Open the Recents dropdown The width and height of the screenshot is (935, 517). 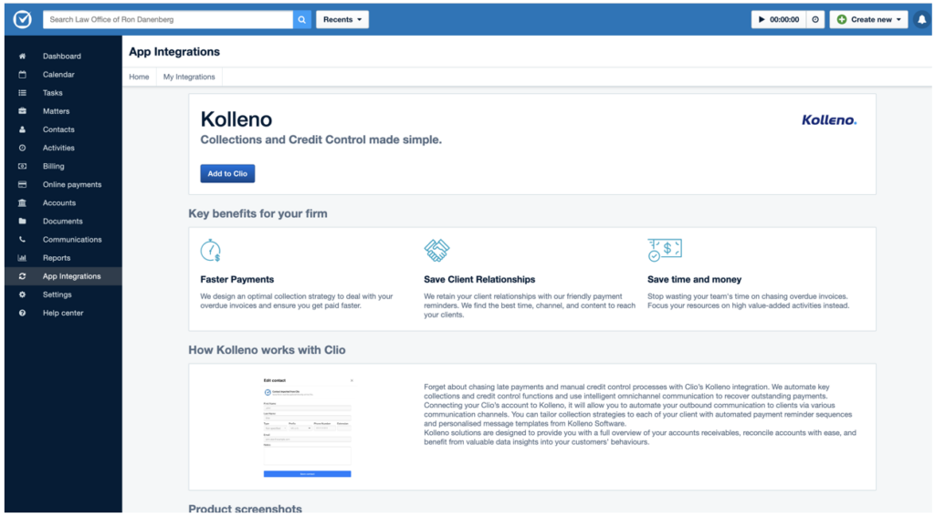coord(342,20)
